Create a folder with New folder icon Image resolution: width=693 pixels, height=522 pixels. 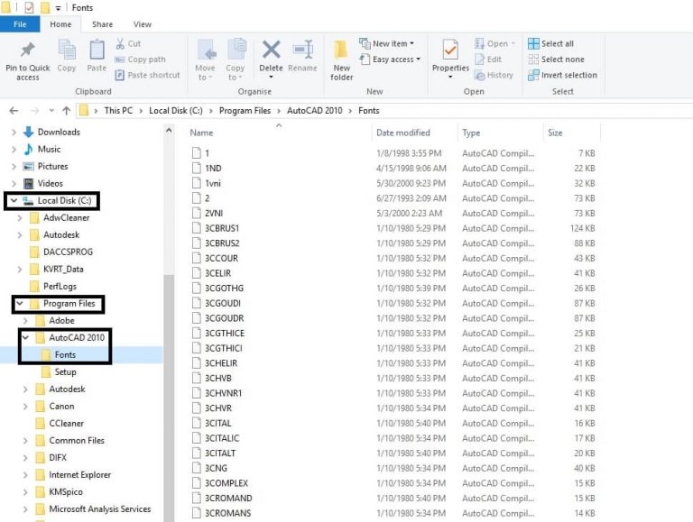[342, 50]
